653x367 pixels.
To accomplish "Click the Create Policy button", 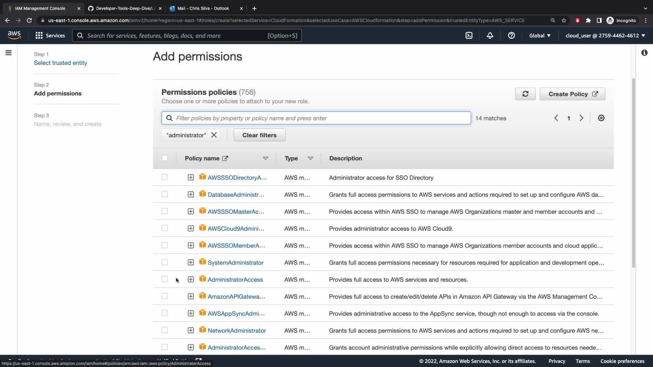I will 572,94.
